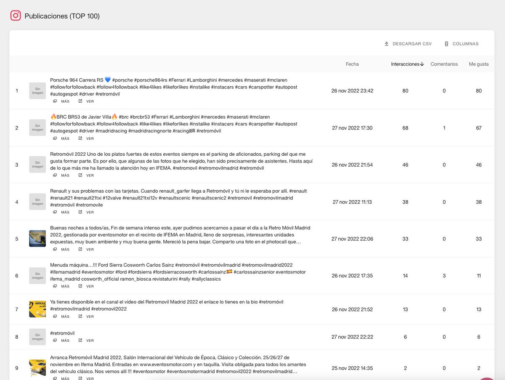Screen dimensions: 505x380
Task: Click the columns icon next to Columnas
Action: (447, 44)
